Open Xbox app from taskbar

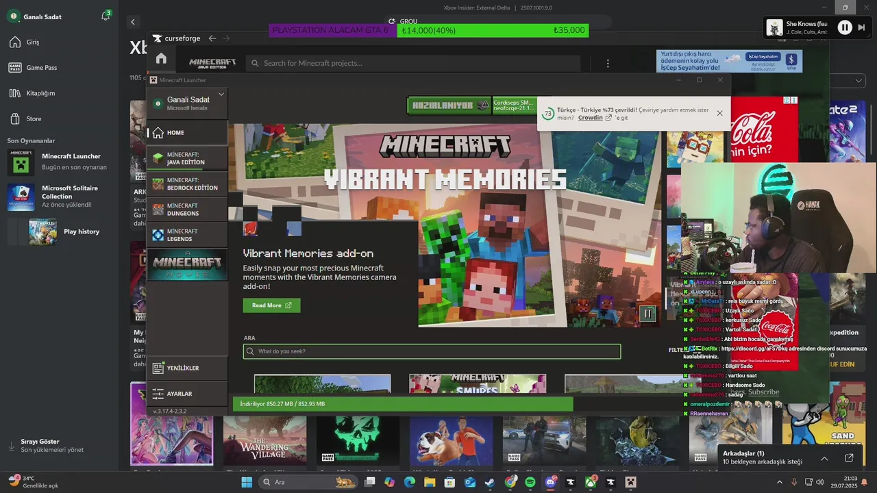591,482
